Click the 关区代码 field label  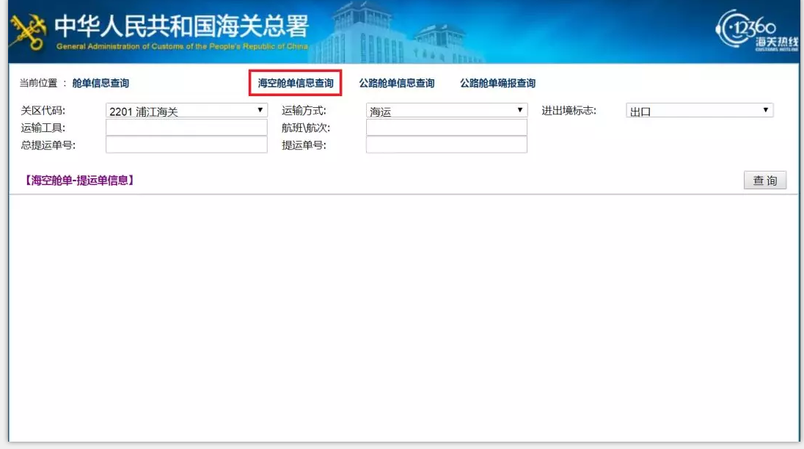point(43,111)
